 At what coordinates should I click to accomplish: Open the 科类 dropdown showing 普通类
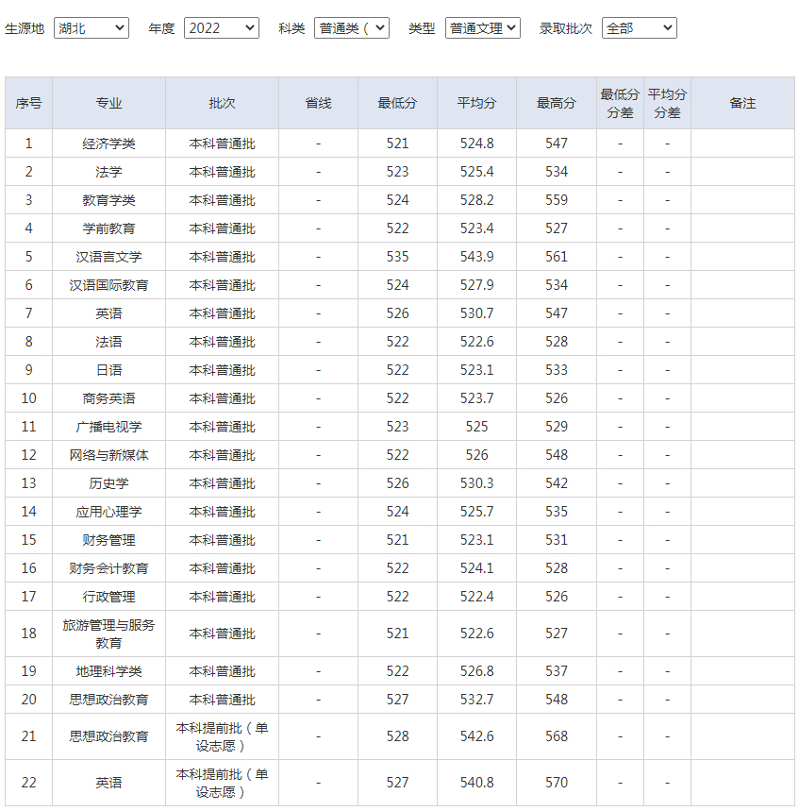pos(352,28)
